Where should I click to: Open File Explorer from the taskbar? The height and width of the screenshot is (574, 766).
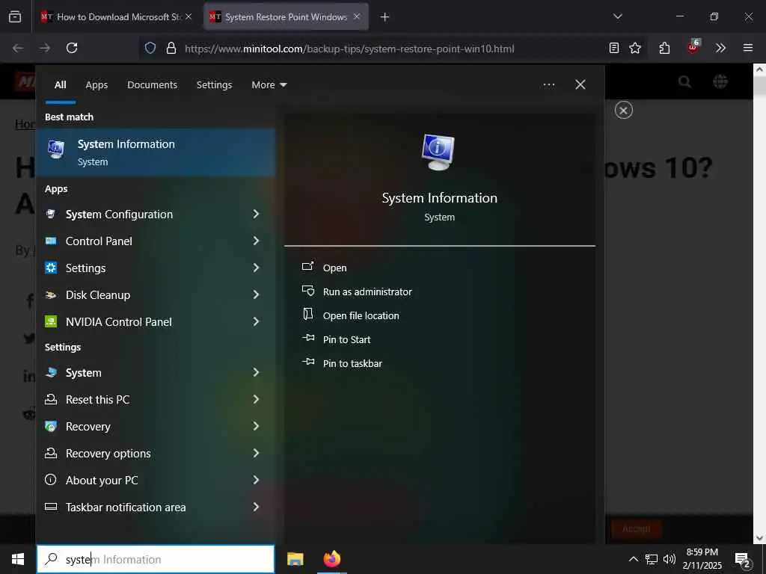[x=295, y=559]
